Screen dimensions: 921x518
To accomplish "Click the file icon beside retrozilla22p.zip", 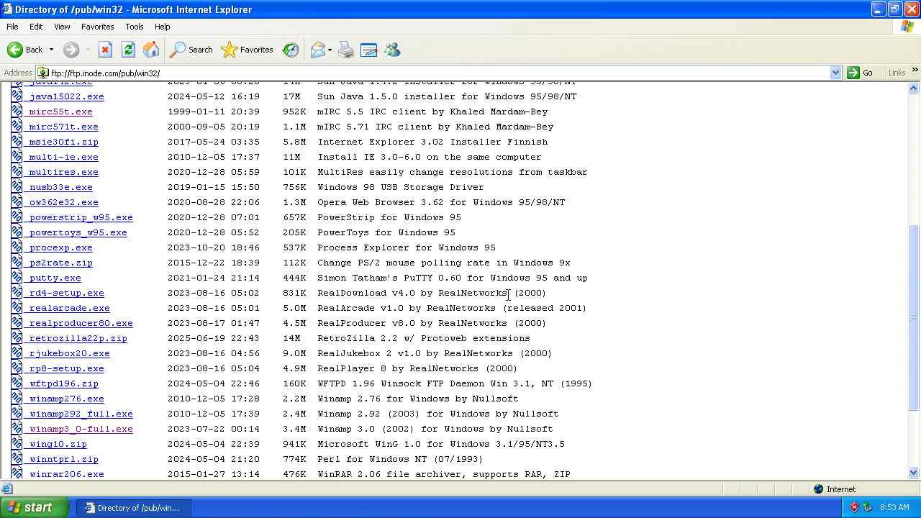I will point(17,338).
